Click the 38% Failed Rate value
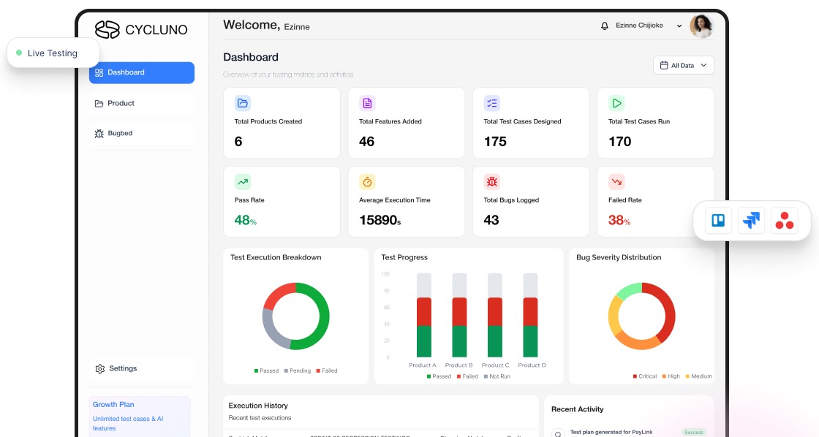 tap(619, 221)
